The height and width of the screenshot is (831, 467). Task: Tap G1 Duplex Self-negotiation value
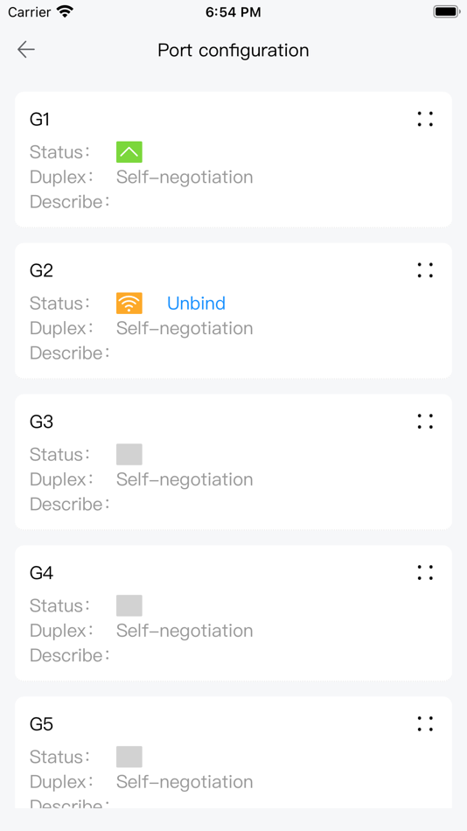tap(185, 177)
